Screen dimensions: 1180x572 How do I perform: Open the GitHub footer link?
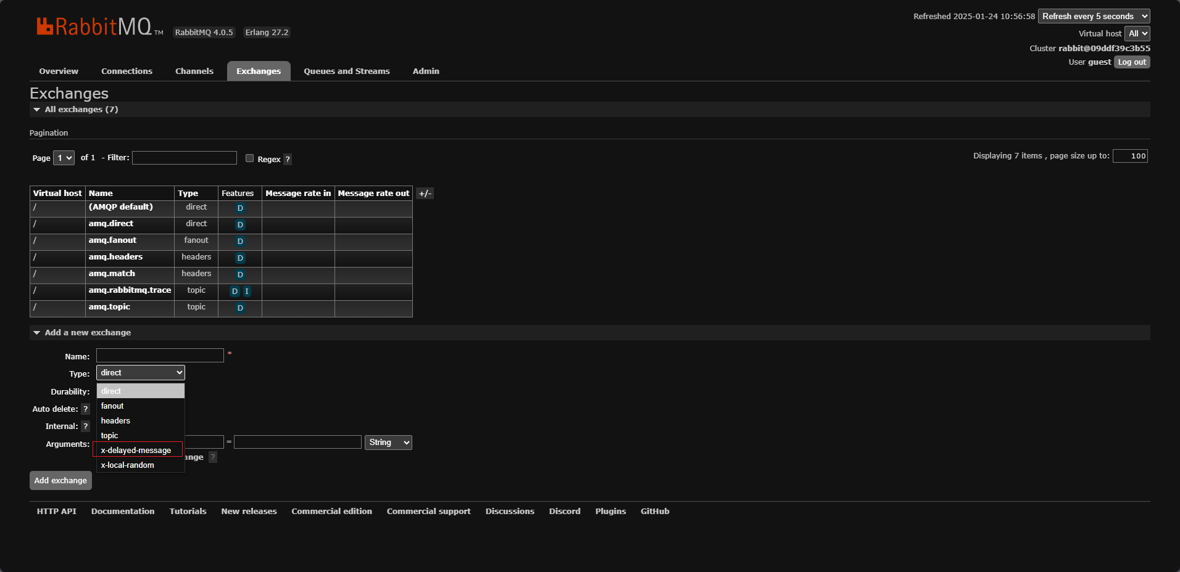(x=655, y=512)
